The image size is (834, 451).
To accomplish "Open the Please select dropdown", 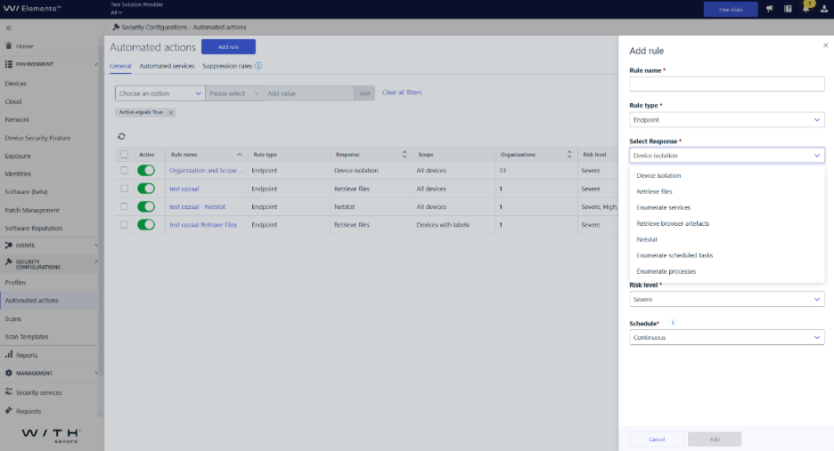I will [234, 93].
